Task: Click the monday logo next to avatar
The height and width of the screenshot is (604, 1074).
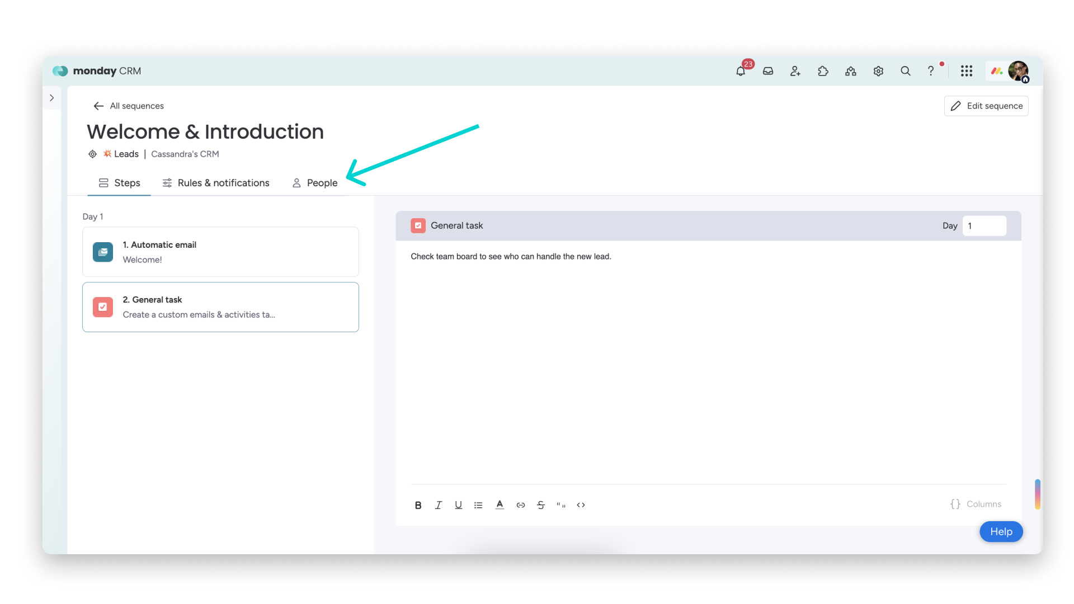Action: tap(997, 71)
